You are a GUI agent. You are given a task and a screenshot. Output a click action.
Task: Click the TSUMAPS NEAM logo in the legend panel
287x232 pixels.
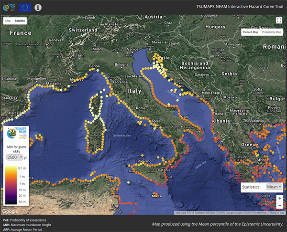coord(17,133)
